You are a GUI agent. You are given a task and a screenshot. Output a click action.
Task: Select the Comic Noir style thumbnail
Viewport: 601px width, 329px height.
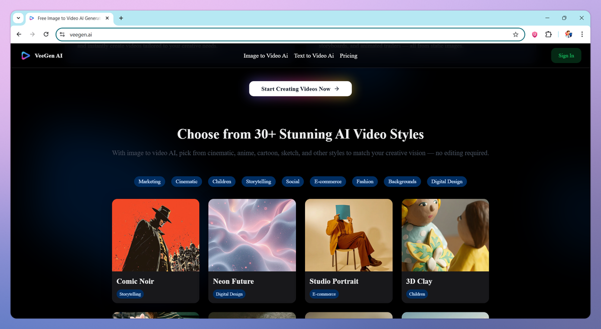point(155,235)
